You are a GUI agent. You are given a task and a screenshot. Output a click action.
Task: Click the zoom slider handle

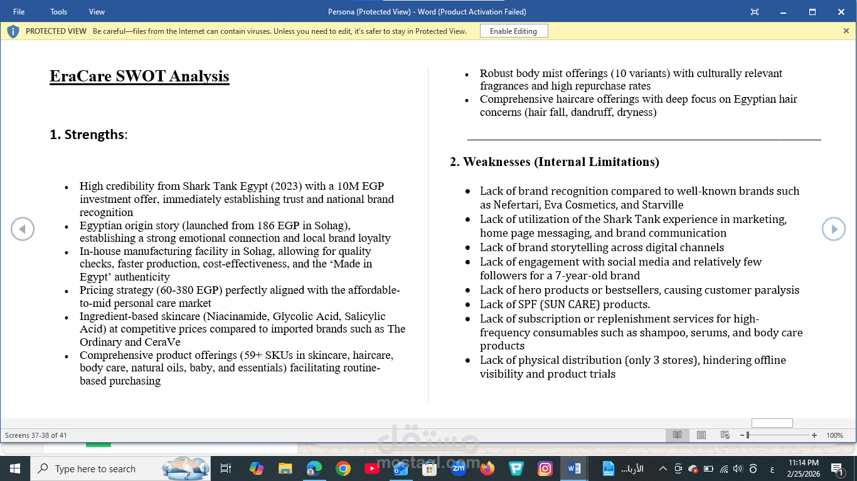tap(748, 435)
